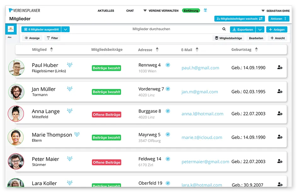Open the Aktionen menu button
298x194 pixels.
pyautogui.click(x=278, y=19)
